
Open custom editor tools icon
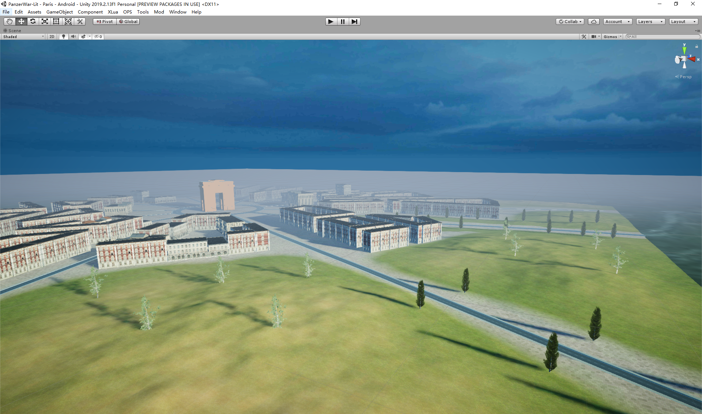tap(80, 22)
